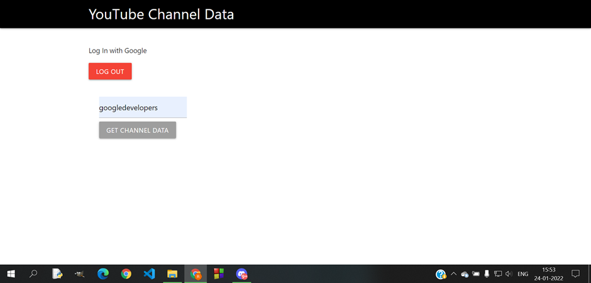Select the active Chrome profile window icon

[196, 274]
